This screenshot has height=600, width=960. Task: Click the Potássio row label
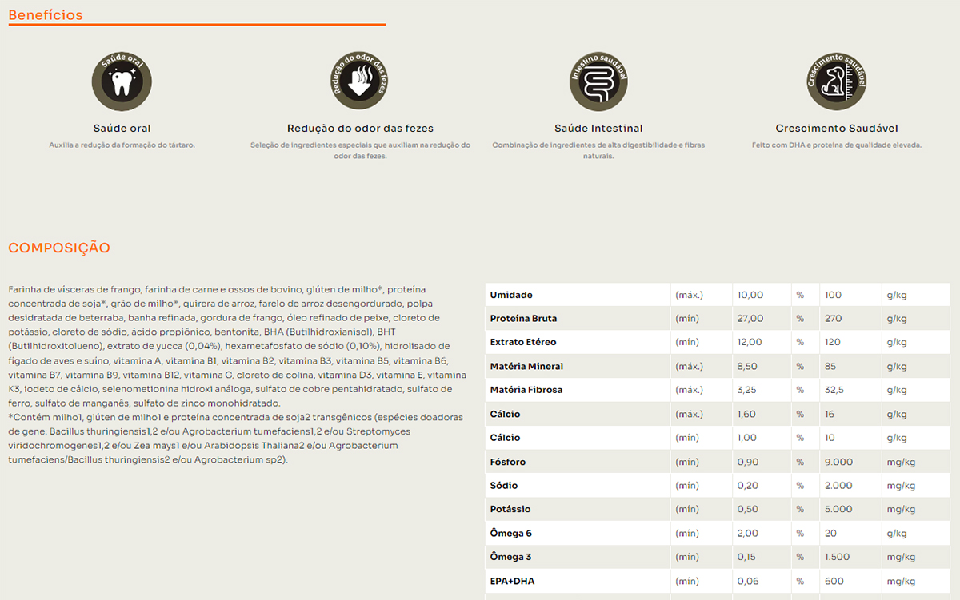tap(510, 509)
